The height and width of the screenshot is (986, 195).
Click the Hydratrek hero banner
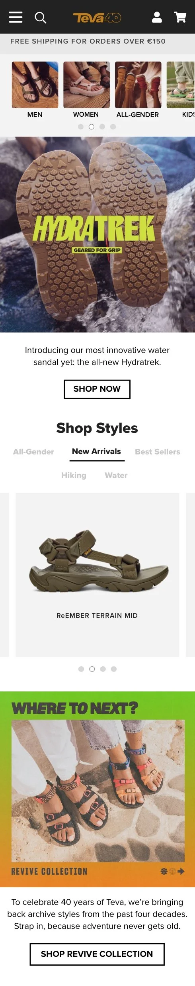click(97, 235)
